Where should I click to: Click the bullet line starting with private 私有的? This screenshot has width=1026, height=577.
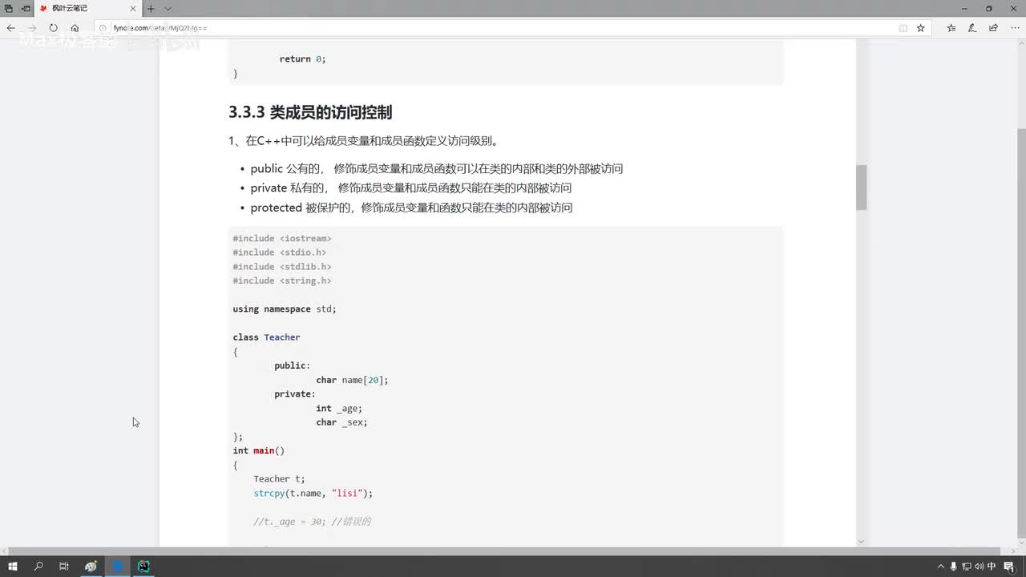411,188
